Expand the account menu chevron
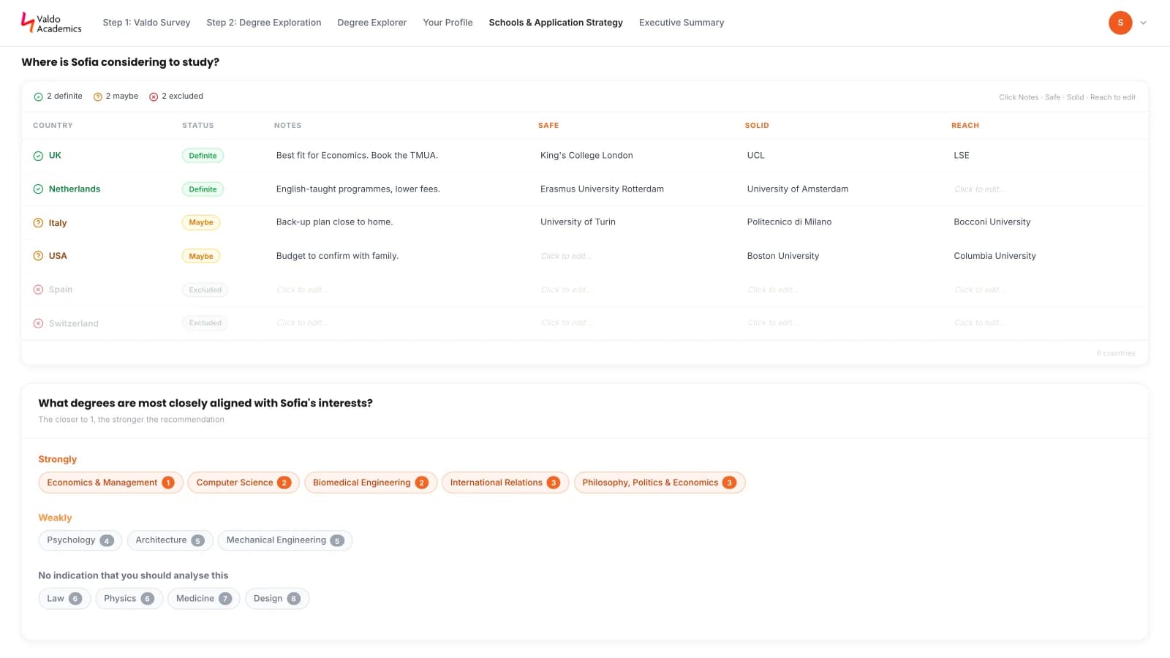The height and width of the screenshot is (658, 1170). 1143,23
